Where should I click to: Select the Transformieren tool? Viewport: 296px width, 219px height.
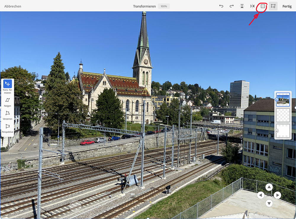[x=7, y=84]
